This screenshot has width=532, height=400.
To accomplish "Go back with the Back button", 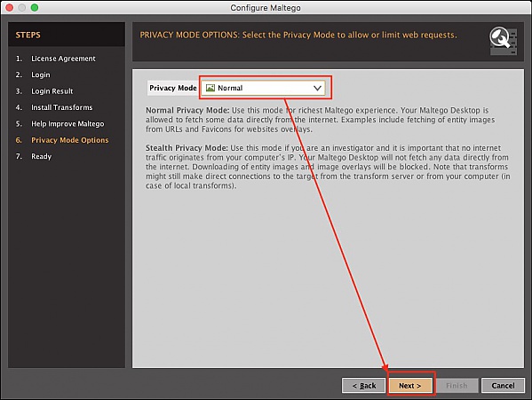I will [x=364, y=386].
